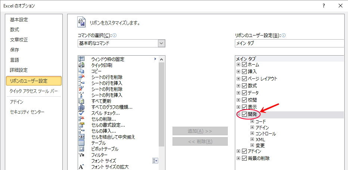Image resolution: width=348 pixels, height=170 pixels.
Task: Select the Merge and Center (セルを結合して中央揃え) icon
Action: 81,137
